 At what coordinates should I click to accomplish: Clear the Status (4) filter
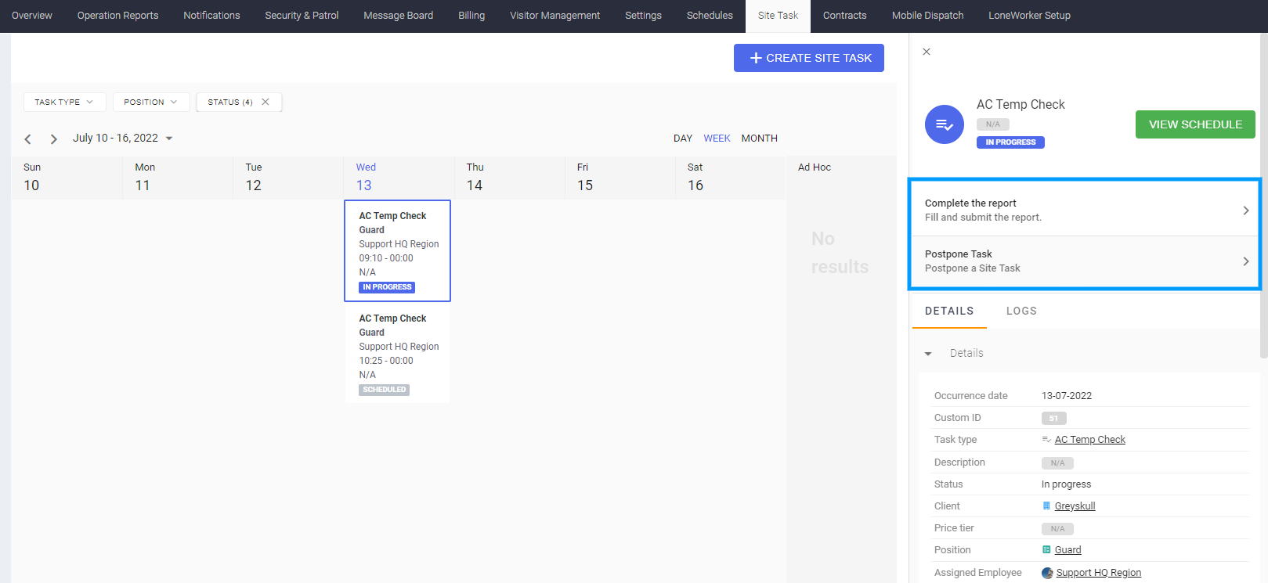[x=266, y=102]
